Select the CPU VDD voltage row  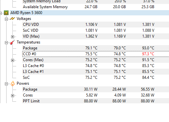point(95,25)
